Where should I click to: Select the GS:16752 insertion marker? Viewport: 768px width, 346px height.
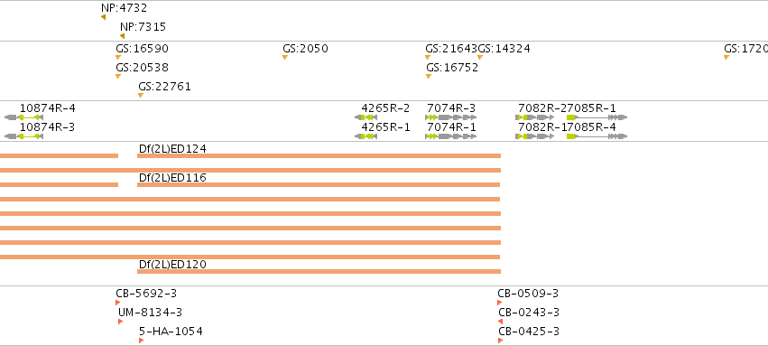pos(429,77)
